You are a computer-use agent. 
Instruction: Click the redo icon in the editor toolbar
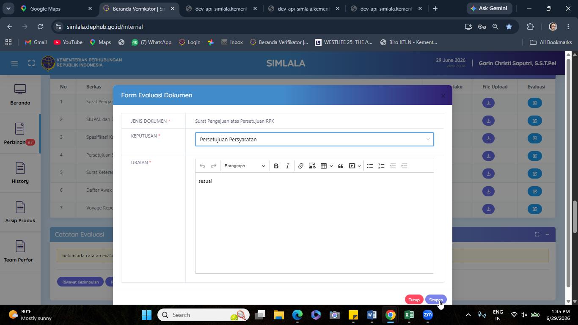[x=214, y=166]
